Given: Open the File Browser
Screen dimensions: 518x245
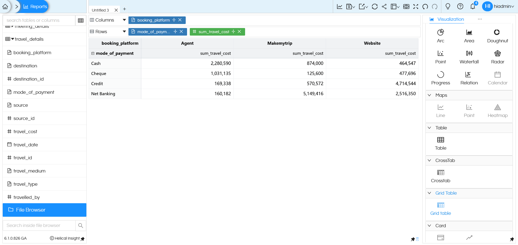Looking at the screenshot, I should (30, 210).
